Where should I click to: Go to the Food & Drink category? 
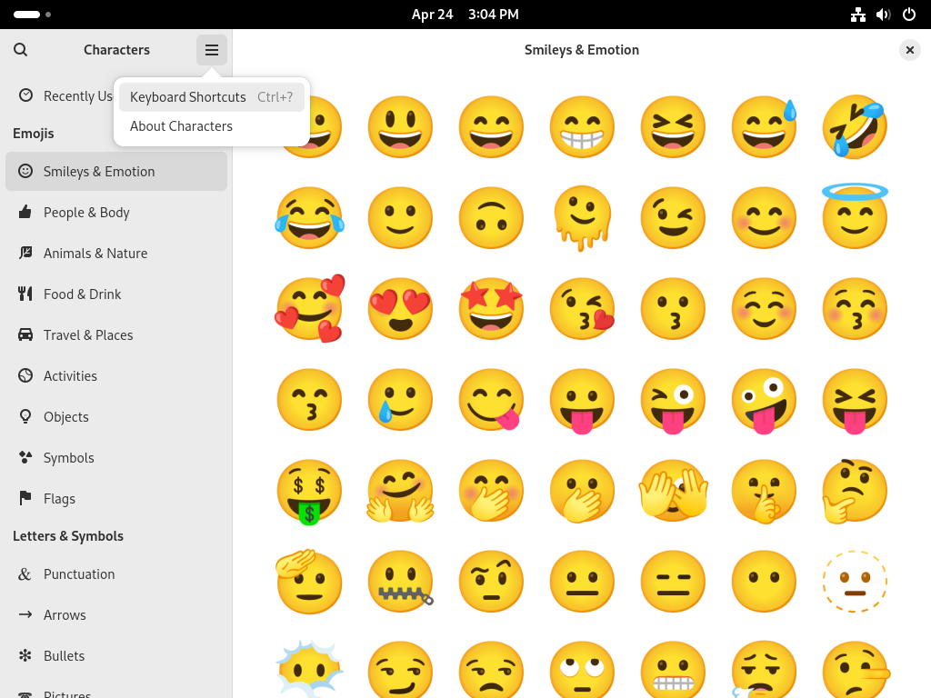coord(116,294)
